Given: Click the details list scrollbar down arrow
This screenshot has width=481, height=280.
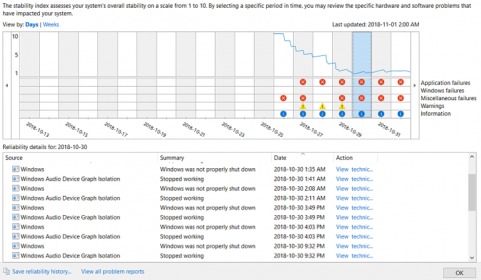Looking at the screenshot, I should (x=472, y=258).
